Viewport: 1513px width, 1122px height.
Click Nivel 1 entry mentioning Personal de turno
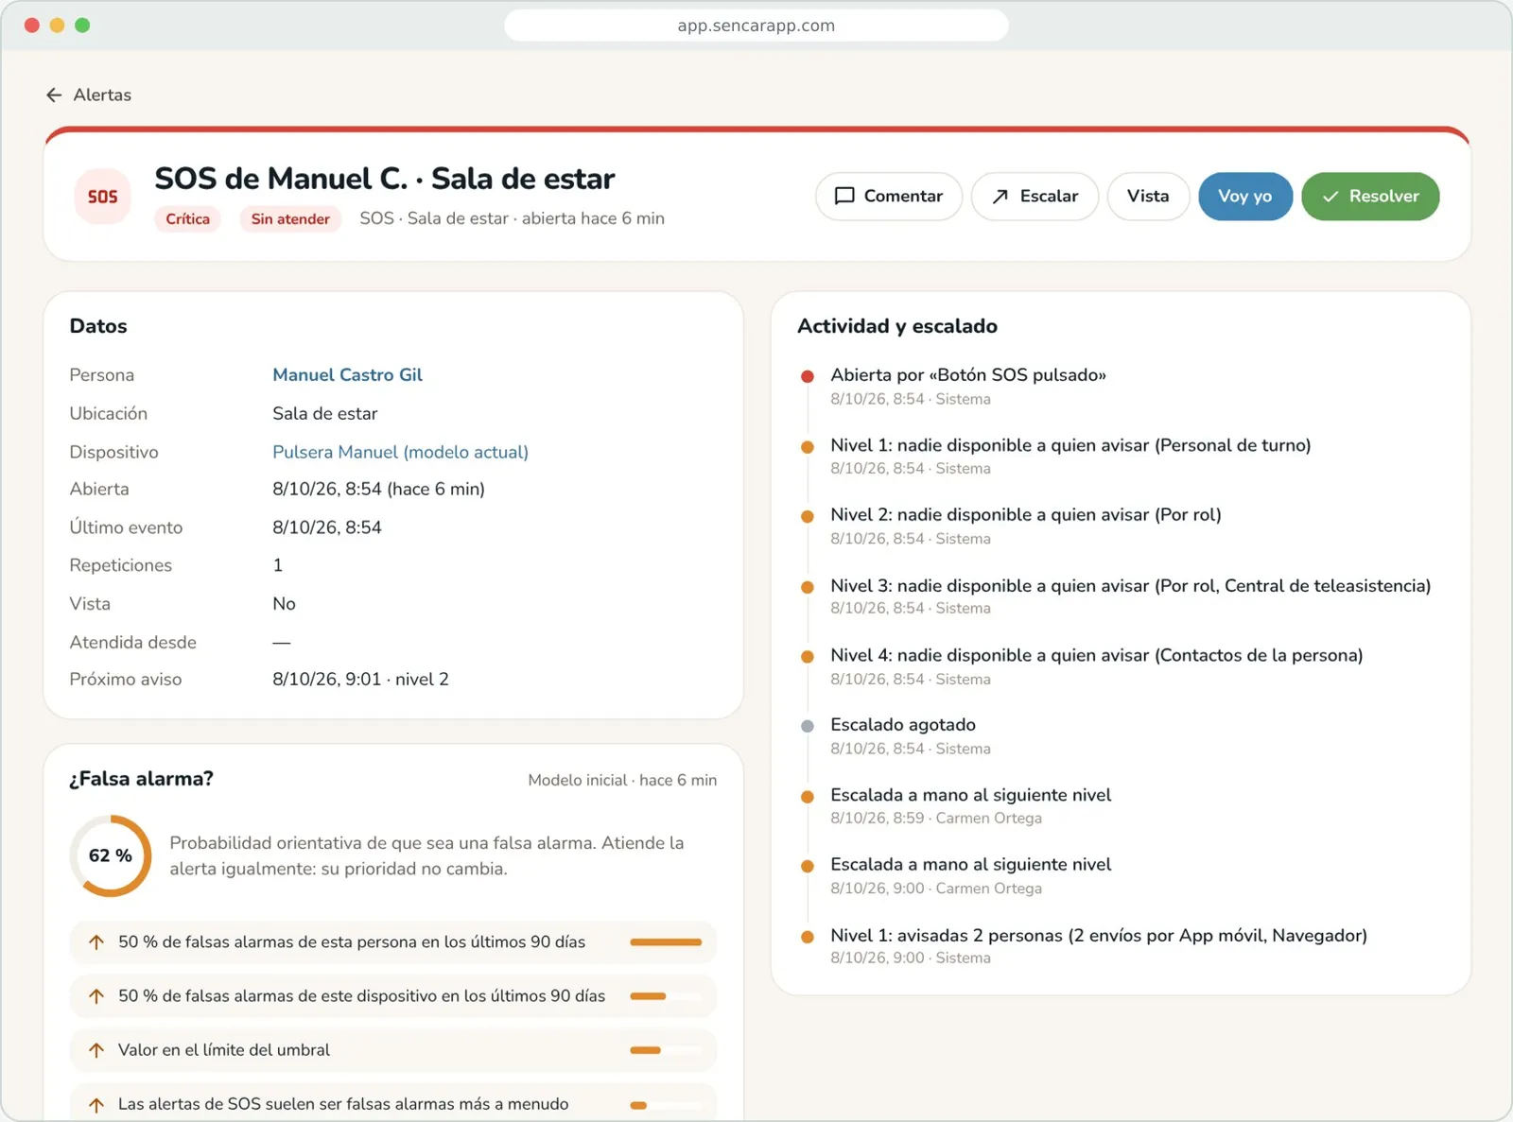pos(1070,456)
